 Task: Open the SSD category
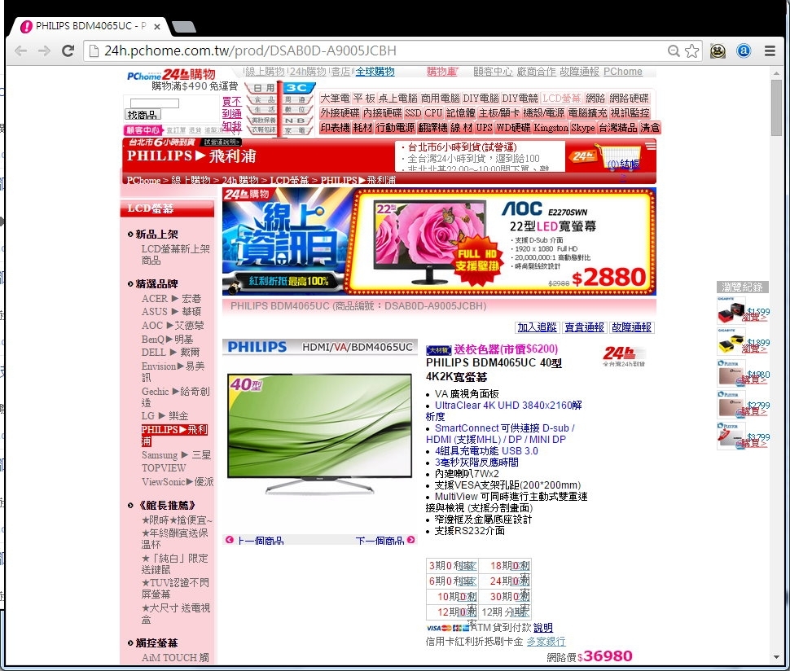click(413, 113)
